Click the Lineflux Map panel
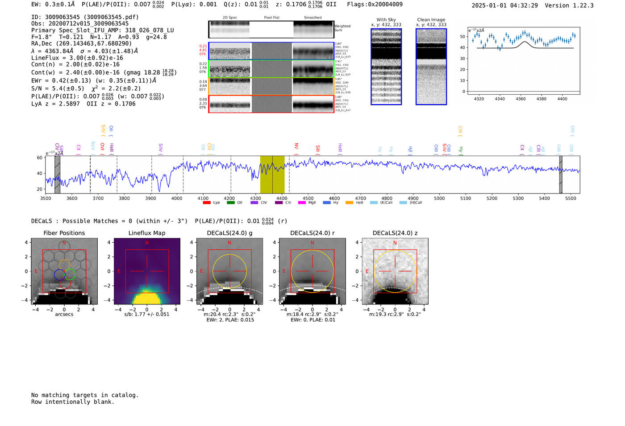This screenshot has height=426, width=625. 147,271
